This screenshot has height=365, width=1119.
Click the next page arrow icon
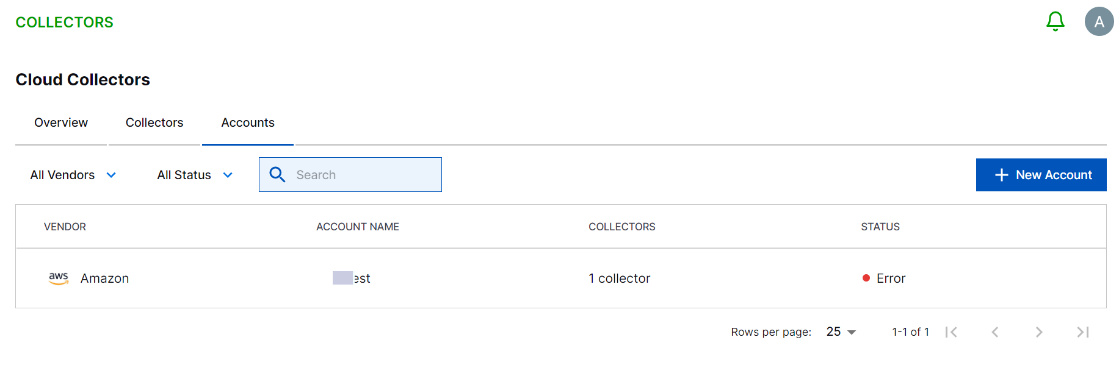[x=1039, y=332]
